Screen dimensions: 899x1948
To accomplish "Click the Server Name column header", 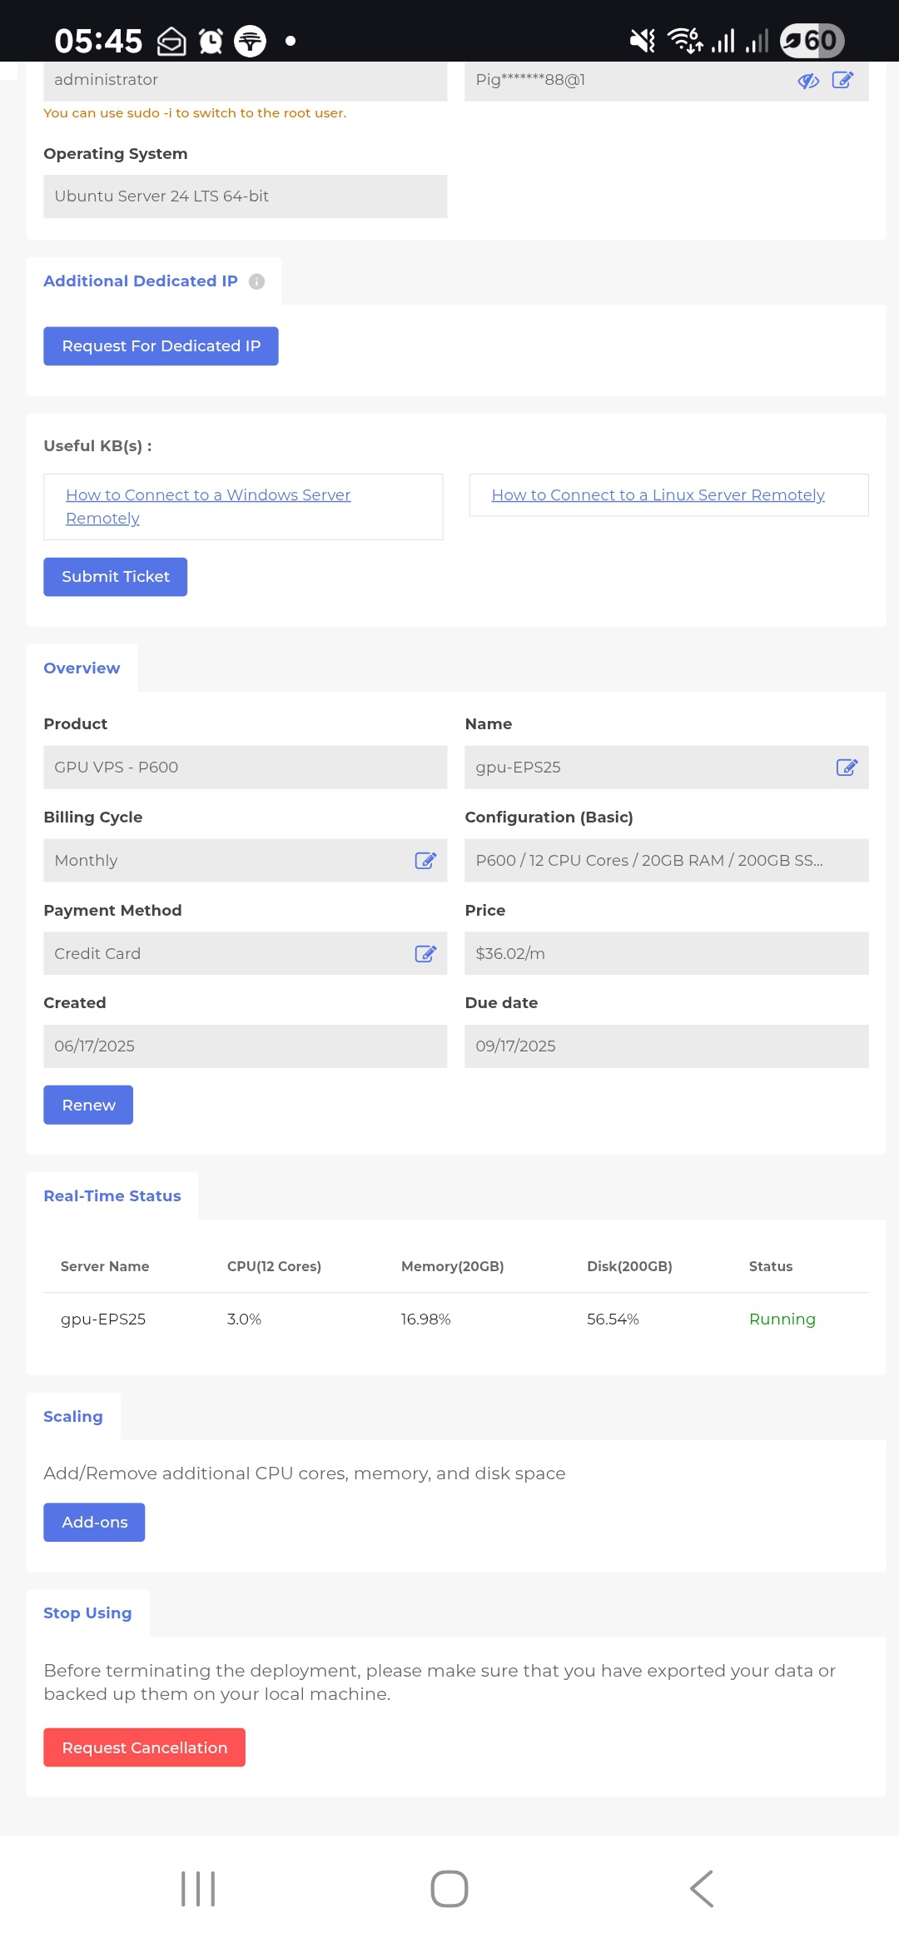I will pos(105,1267).
